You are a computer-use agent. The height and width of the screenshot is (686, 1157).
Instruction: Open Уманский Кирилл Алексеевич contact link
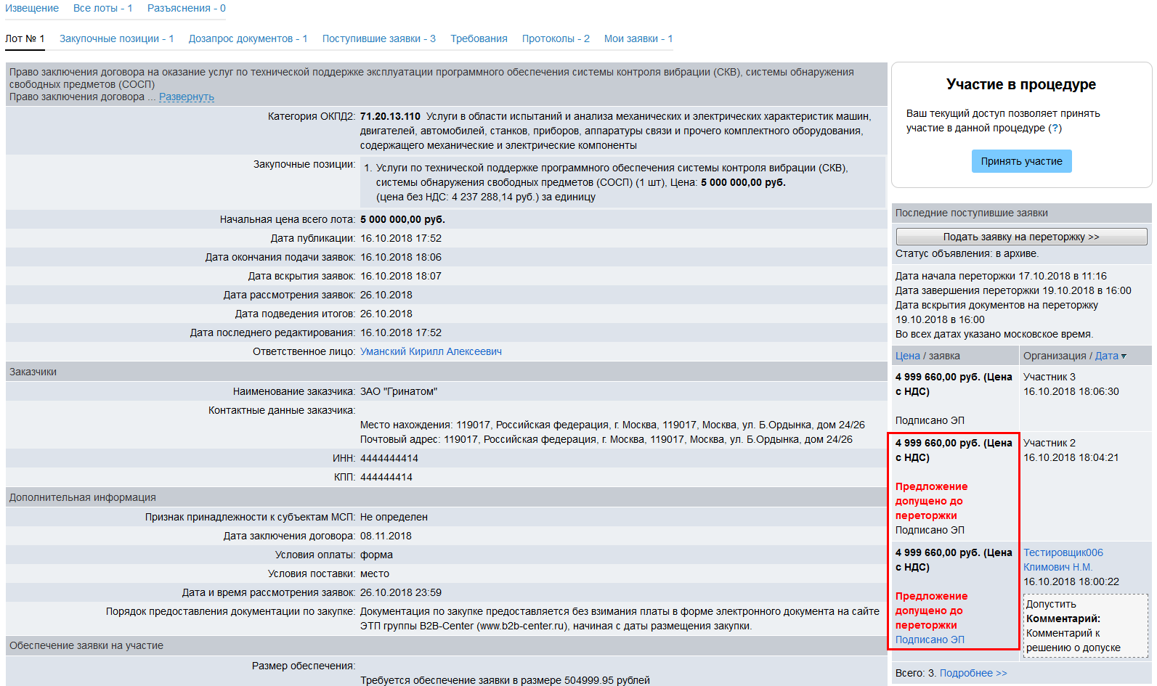431,351
